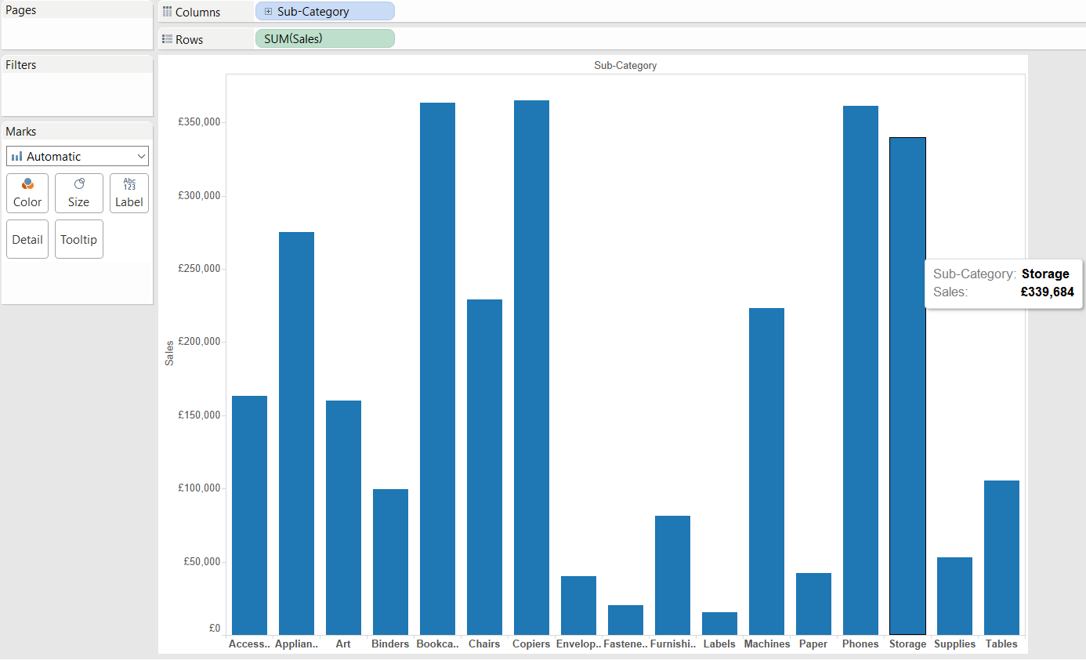This screenshot has height=660, width=1086.
Task: Select the Sub-Category pill on Columns
Action: tap(324, 12)
